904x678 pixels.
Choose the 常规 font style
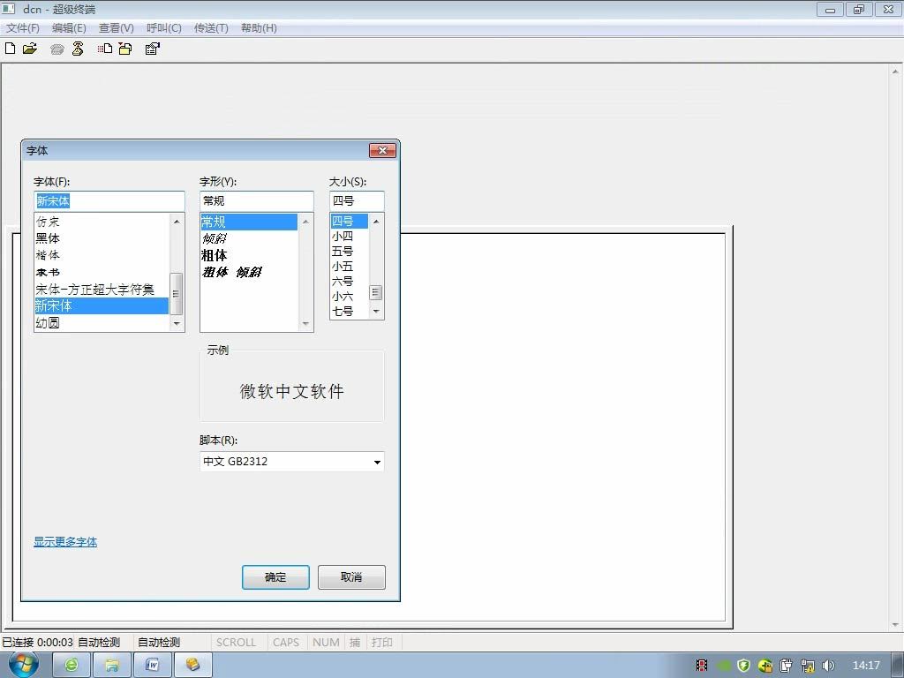[249, 222]
